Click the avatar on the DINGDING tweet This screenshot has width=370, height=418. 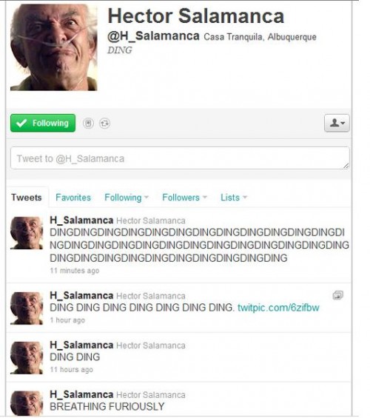coord(27,233)
